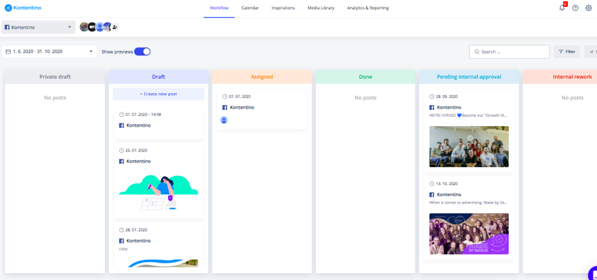Open the WE'RE HIRING team photo thumbnail

click(469, 147)
